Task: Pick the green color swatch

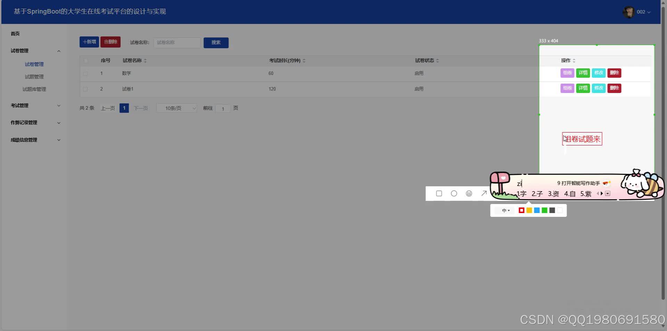Action: click(x=544, y=210)
